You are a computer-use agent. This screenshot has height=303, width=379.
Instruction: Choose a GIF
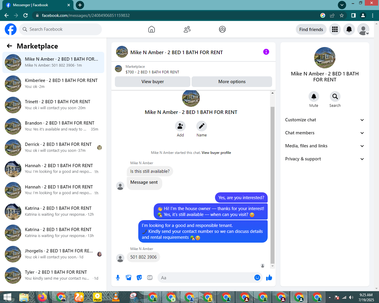coord(150,278)
